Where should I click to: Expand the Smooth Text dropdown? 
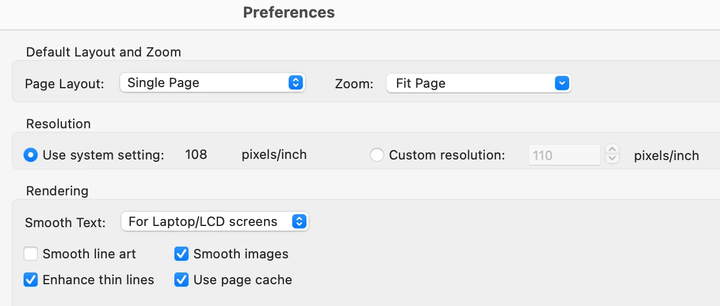point(214,222)
